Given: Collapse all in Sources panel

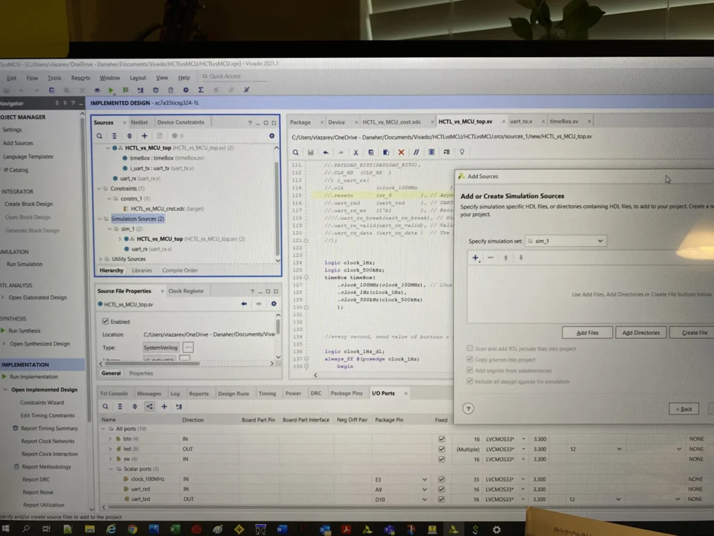Looking at the screenshot, I should [x=114, y=136].
